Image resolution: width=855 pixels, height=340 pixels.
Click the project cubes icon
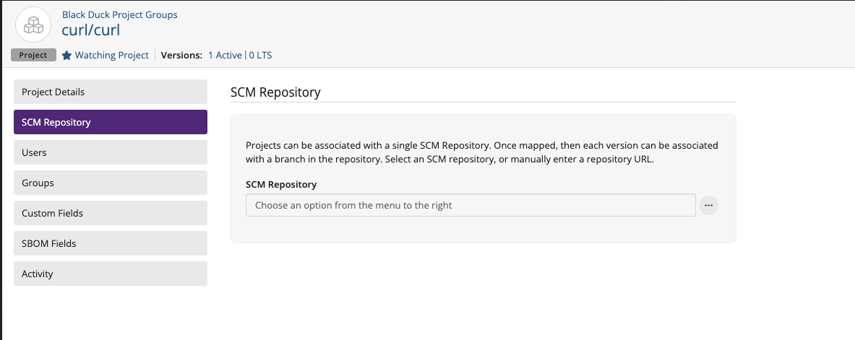tap(34, 25)
